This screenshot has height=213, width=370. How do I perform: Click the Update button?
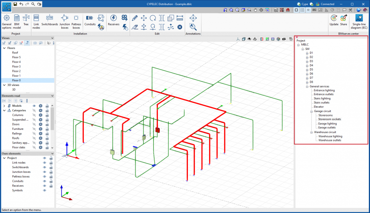tap(334, 21)
